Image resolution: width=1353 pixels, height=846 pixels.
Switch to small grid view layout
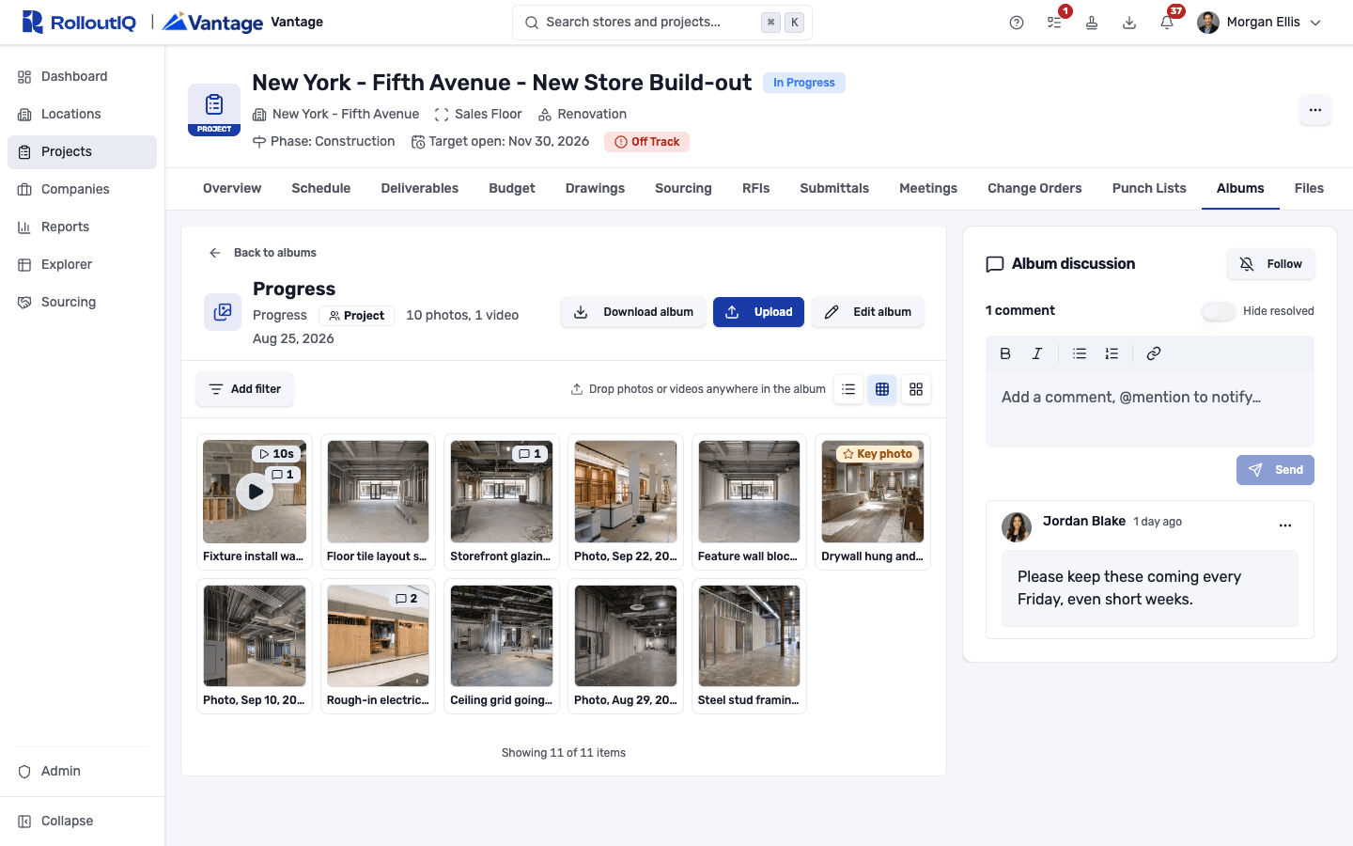tap(882, 389)
